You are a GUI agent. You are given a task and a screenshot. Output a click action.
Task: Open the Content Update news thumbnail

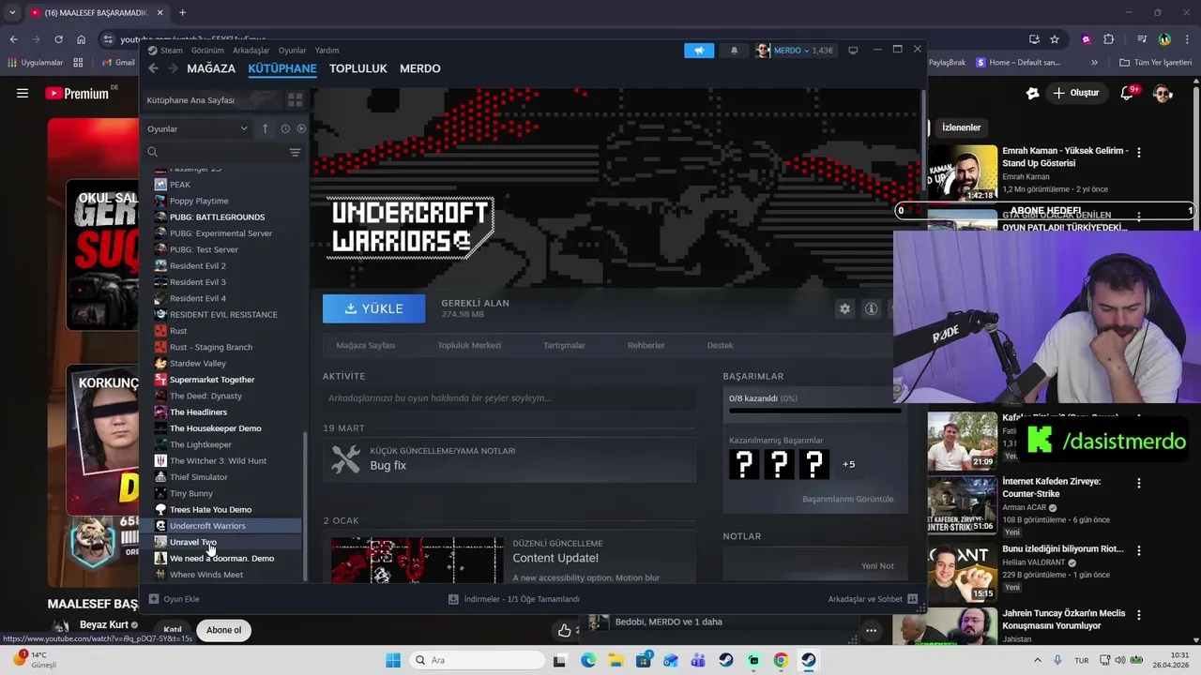click(417, 560)
